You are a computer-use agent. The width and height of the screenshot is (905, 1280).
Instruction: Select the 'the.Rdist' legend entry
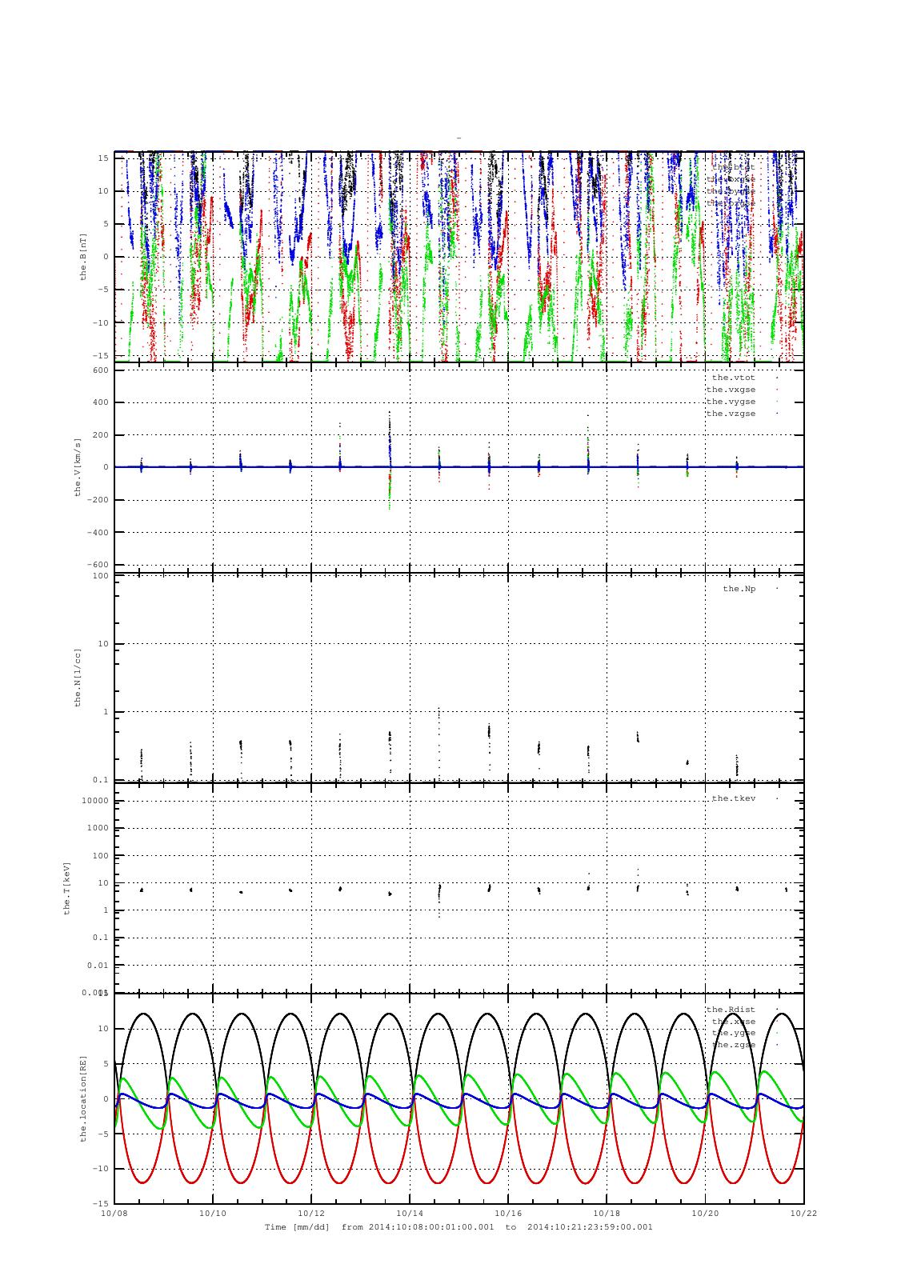(x=731, y=1010)
